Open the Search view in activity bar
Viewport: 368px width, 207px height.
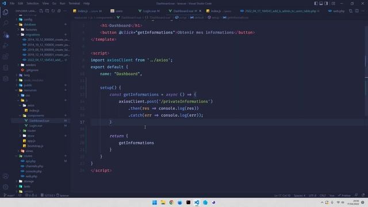pyautogui.click(x=5, y=23)
